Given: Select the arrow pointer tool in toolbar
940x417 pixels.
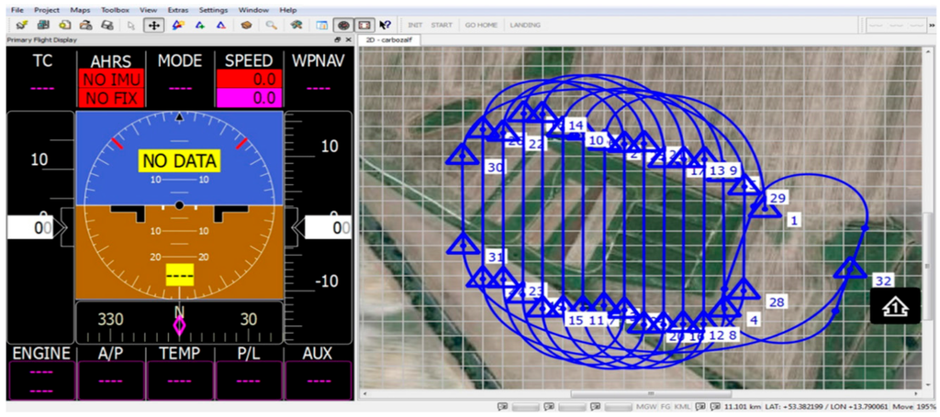Looking at the screenshot, I should (131, 25).
